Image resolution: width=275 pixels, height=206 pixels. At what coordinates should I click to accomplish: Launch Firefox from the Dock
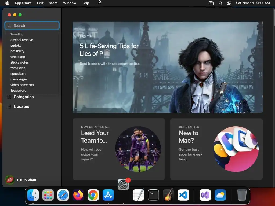coord(78,195)
